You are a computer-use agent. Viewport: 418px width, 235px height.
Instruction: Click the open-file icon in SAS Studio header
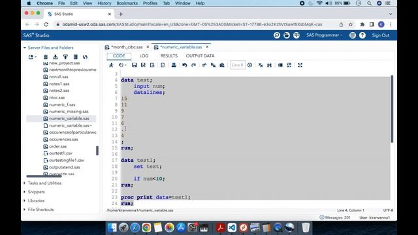[287, 35]
